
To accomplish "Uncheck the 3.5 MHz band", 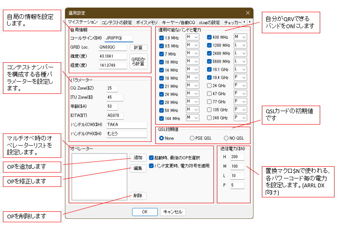I will [162, 46].
